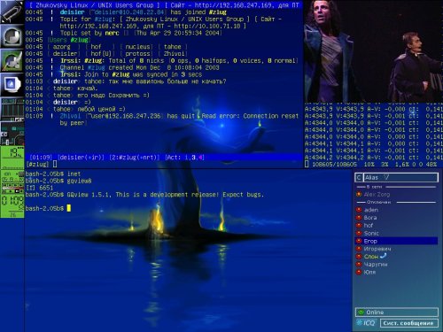Click the status flower icon beside Sonic
The image size is (443, 332).
359,233
